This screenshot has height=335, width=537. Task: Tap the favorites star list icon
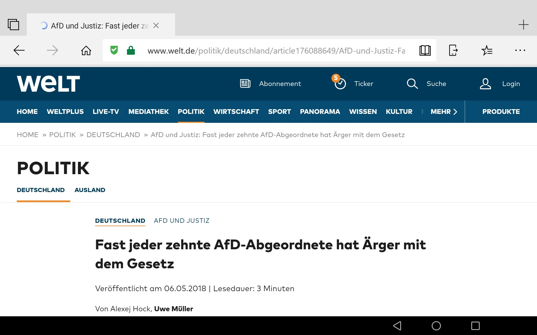(487, 51)
